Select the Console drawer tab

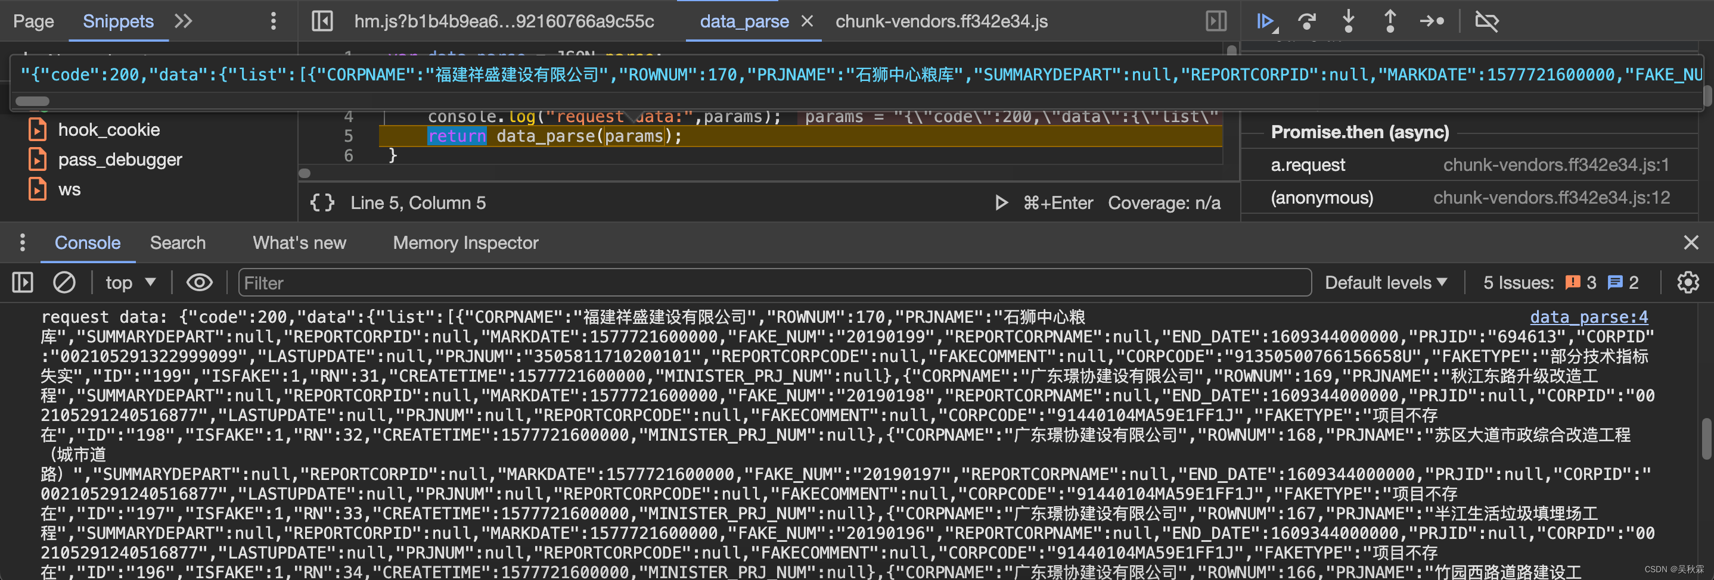(x=87, y=243)
